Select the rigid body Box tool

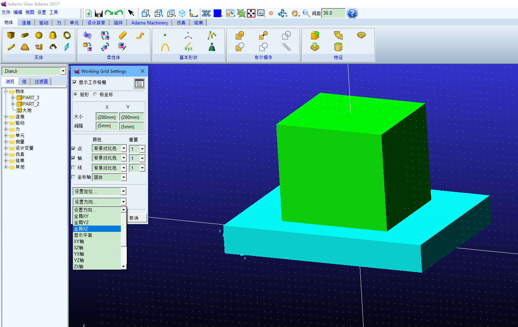(x=11, y=35)
